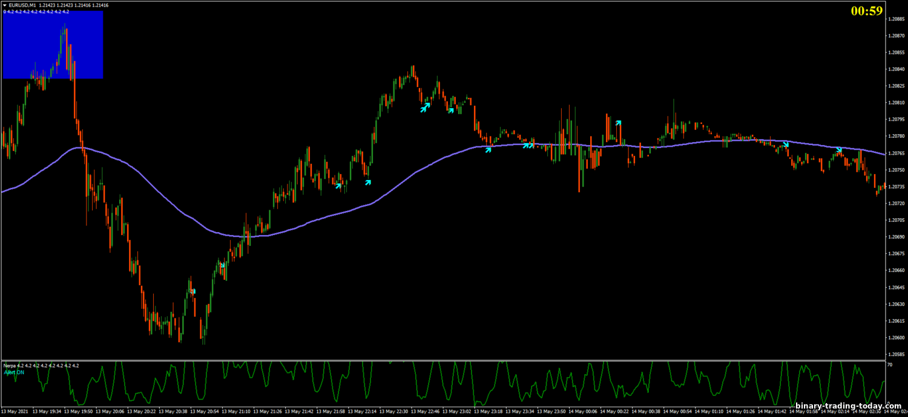Click the 13 May 22:46 time label
The width and height of the screenshot is (908, 417).
point(425,412)
